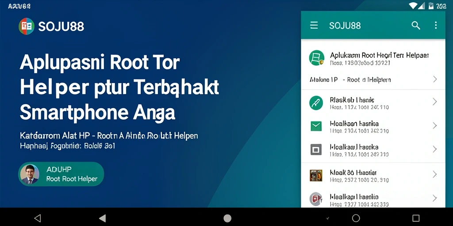
Task: Tap the filled gray home circle
Action: pyautogui.click(x=227, y=218)
